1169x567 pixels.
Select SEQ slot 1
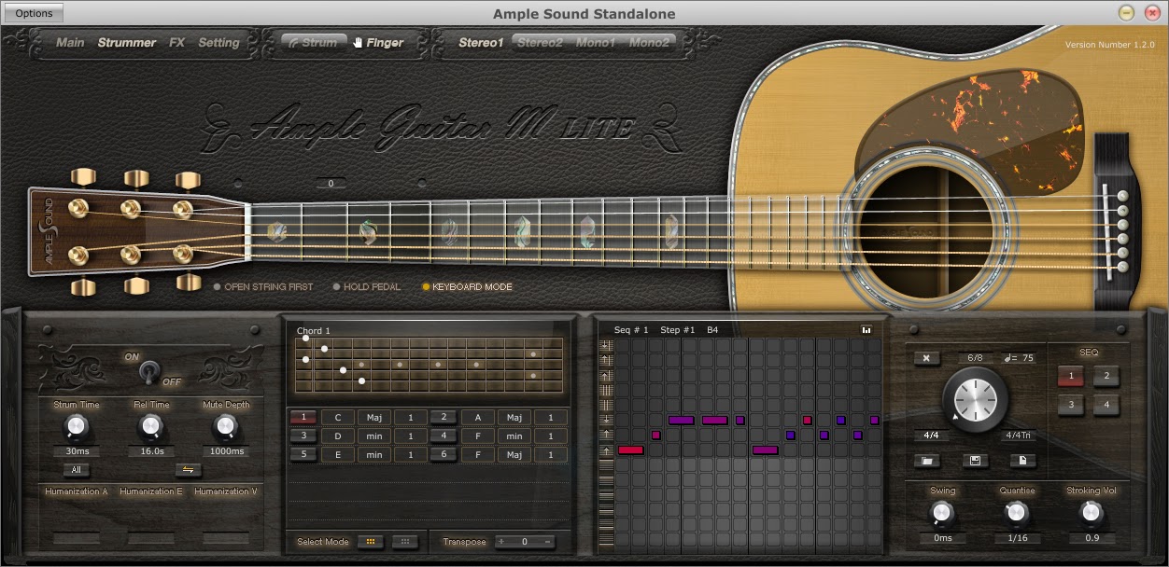(x=1071, y=377)
